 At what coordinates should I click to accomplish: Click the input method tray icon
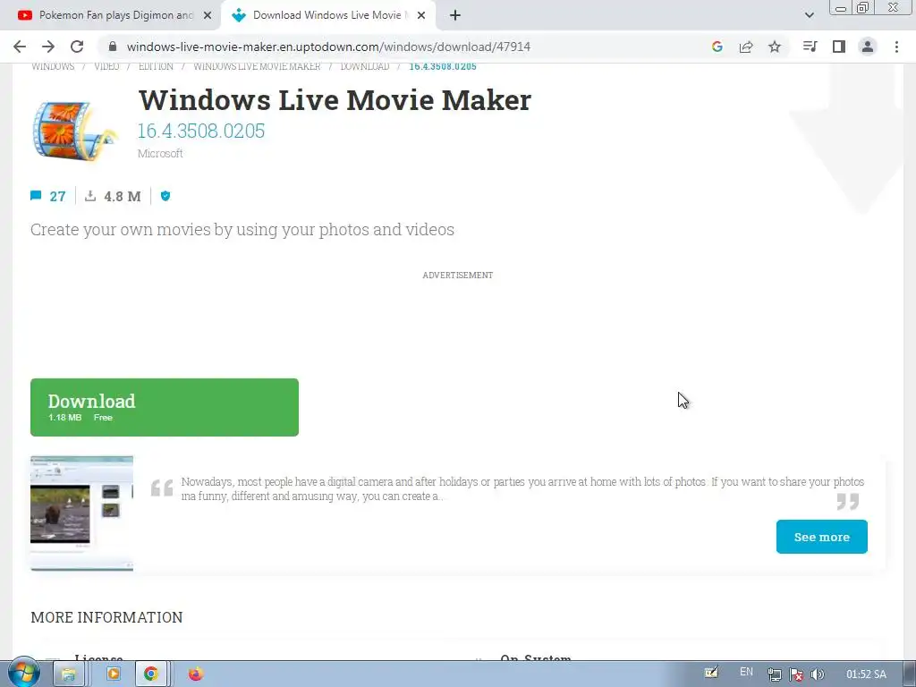(711, 673)
